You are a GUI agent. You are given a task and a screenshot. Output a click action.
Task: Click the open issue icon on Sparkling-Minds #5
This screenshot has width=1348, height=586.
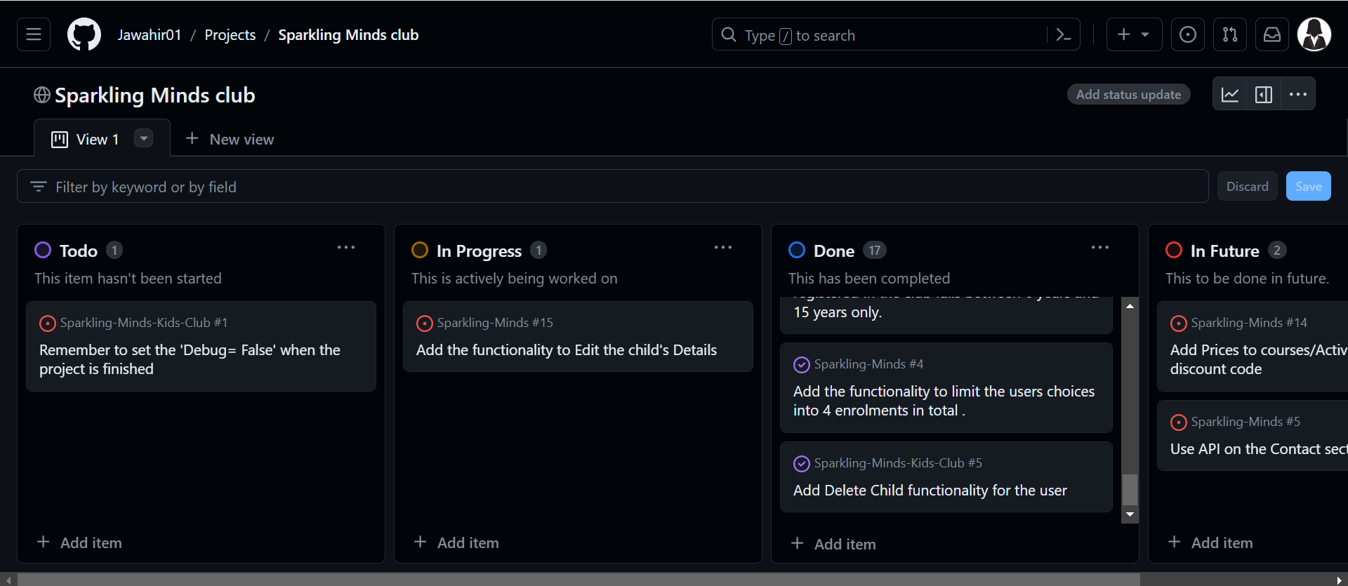1179,422
